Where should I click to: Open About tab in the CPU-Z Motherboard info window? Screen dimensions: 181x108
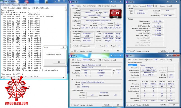(x=113, y=60)
